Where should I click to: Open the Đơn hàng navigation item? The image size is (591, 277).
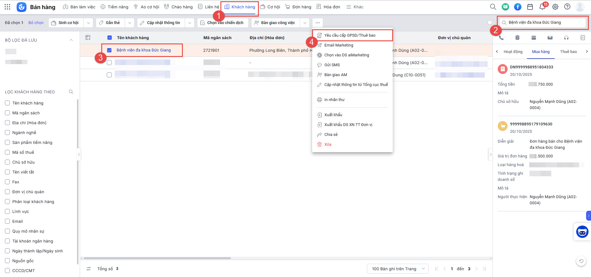click(298, 7)
